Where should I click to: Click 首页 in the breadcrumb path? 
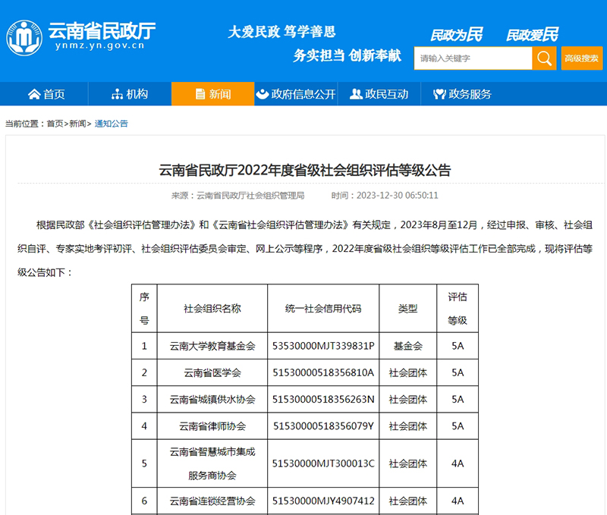[55, 124]
